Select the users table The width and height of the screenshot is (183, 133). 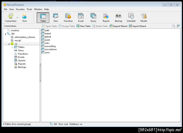(47, 53)
